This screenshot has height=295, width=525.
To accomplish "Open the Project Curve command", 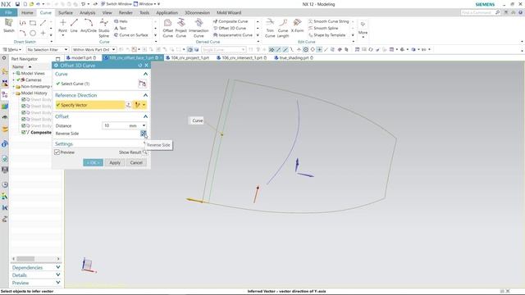I will point(180,28).
